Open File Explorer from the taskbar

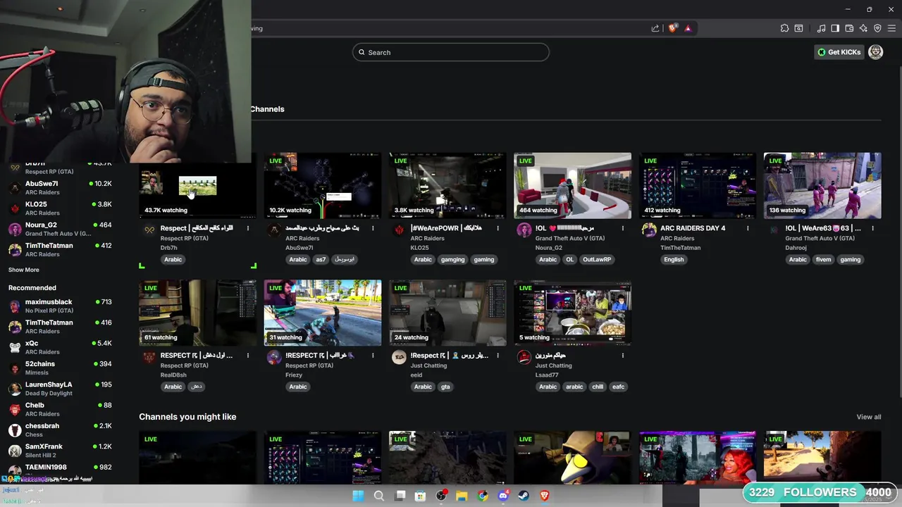pyautogui.click(x=462, y=496)
